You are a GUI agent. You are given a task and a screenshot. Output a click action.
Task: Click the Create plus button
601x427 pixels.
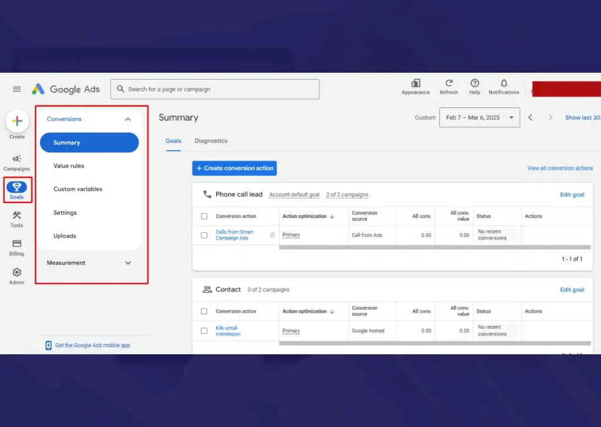17,121
